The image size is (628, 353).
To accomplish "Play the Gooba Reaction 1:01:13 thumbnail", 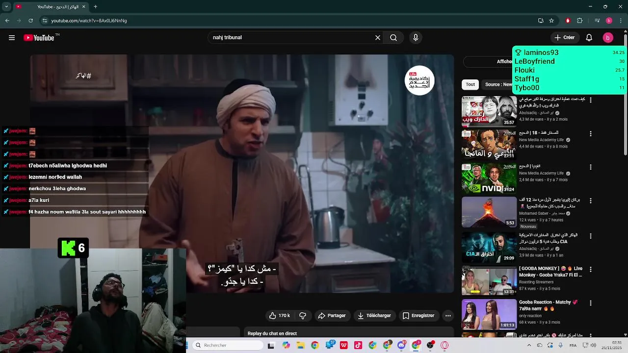I will tap(489, 314).
